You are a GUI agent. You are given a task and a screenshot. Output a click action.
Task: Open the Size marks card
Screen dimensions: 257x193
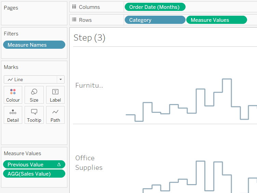tap(34, 92)
